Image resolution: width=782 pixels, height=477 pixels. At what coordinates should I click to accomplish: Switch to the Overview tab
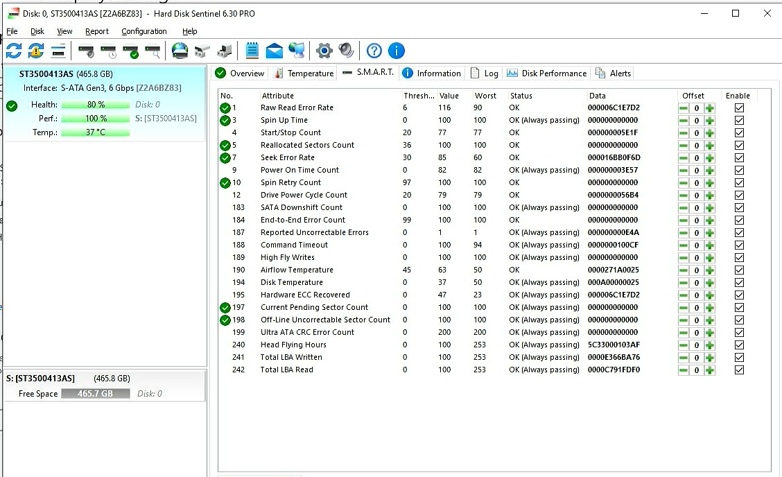240,73
